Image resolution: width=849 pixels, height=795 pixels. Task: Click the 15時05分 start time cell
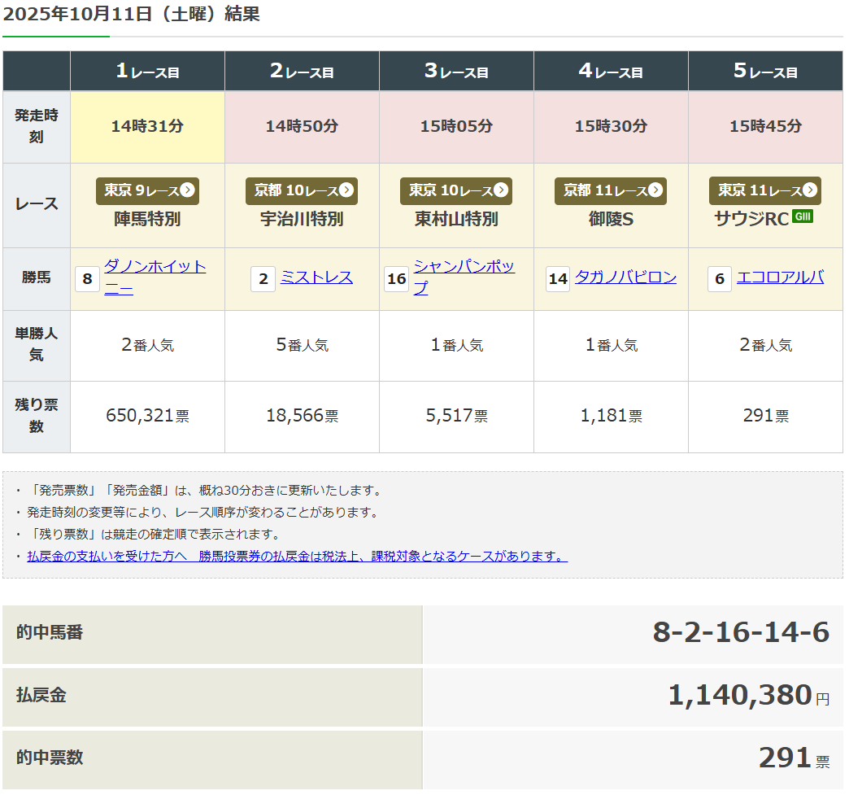pos(456,127)
